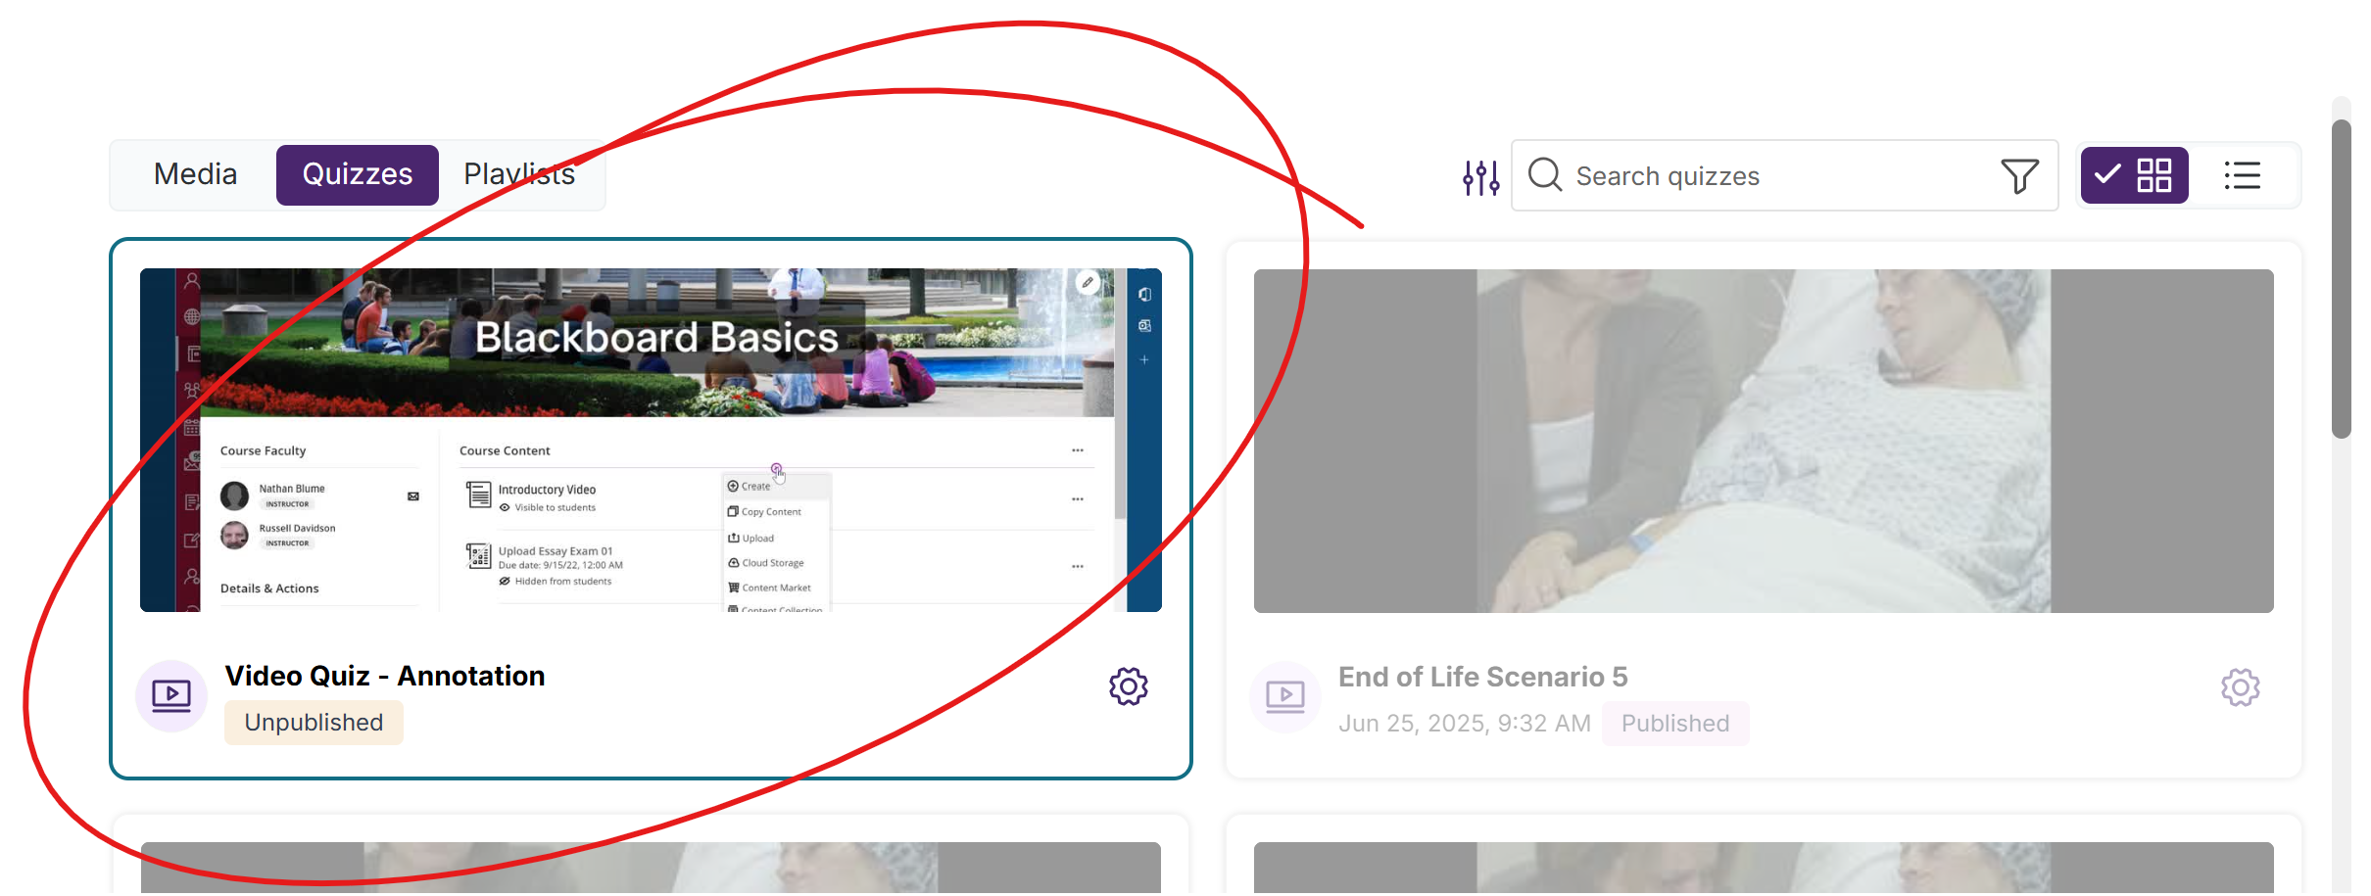Open gear settings for Video Quiz - Annotation
This screenshot has height=896, width=2371.
(1129, 686)
